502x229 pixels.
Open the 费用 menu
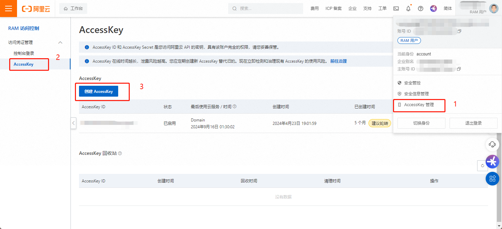click(314, 9)
